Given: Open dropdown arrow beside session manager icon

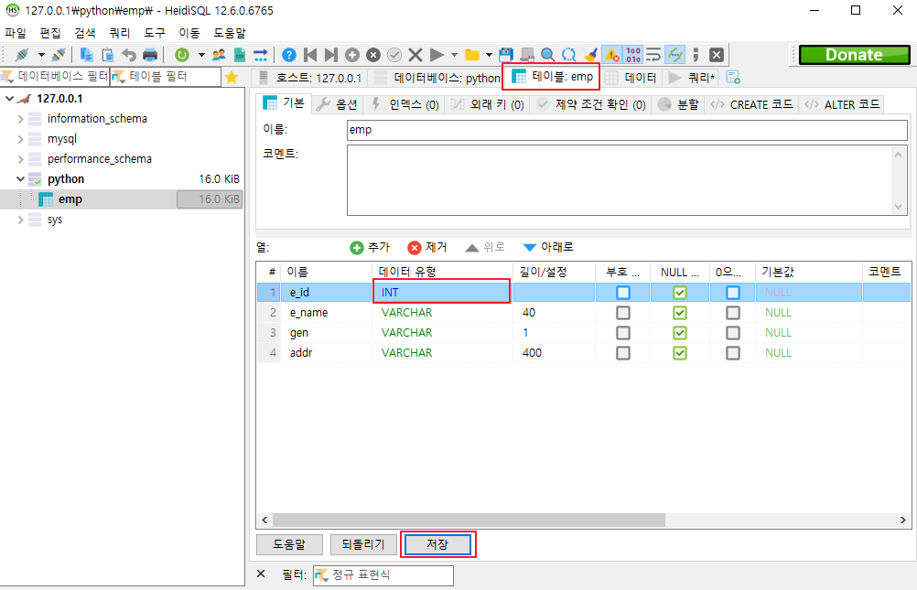Looking at the screenshot, I should click(x=41, y=55).
